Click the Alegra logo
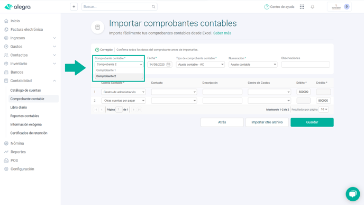This screenshot has width=364, height=205. click(x=17, y=7)
